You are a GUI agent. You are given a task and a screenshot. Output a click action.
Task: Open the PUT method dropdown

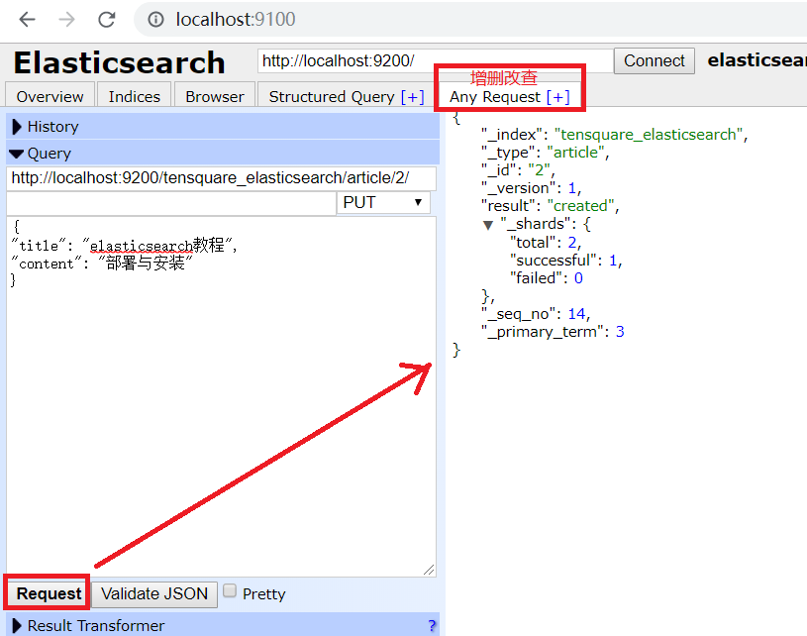(383, 203)
